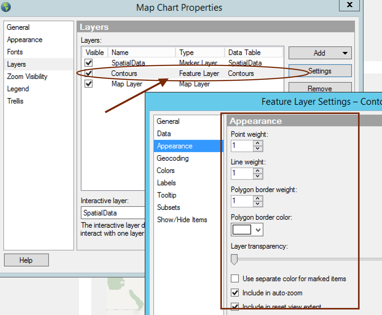Increase Point weight with up arrow
Viewport: 382px width, 315px height.
click(258, 143)
